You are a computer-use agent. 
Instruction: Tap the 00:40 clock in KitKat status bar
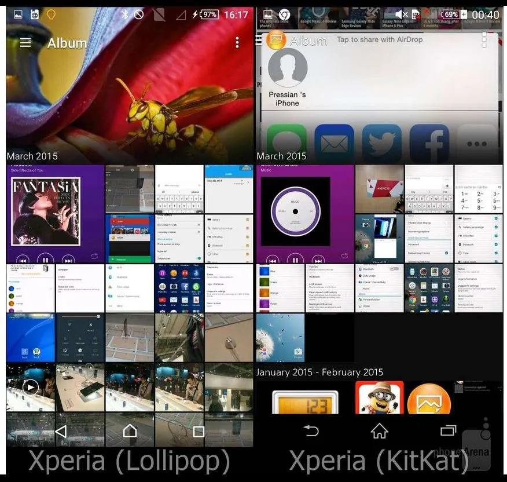tap(486, 15)
